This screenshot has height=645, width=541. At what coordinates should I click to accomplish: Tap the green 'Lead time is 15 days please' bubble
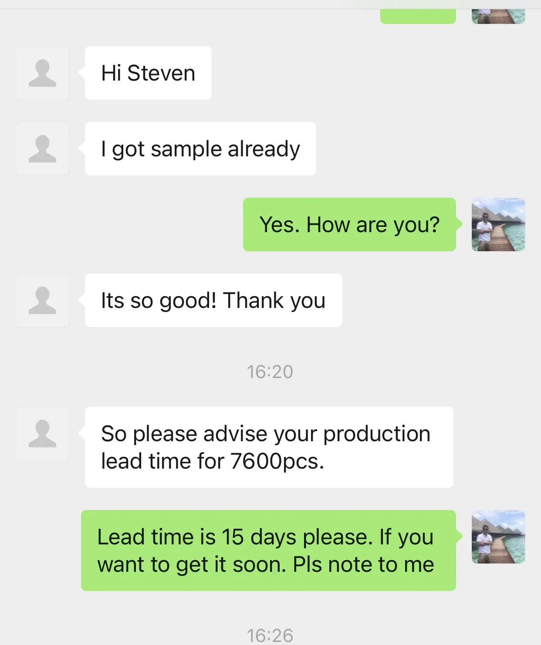268,550
